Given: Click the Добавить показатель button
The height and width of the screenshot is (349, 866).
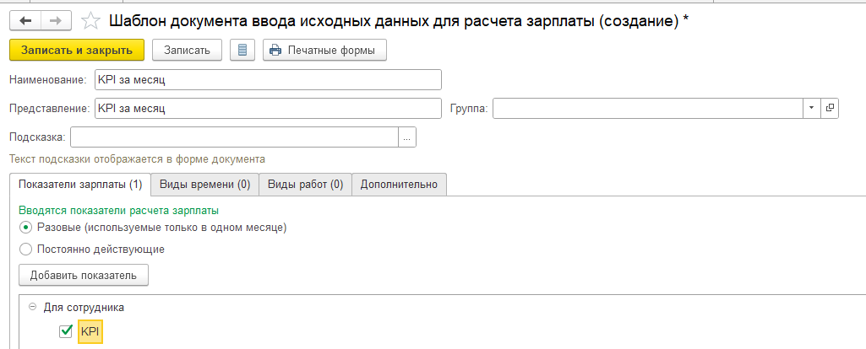Looking at the screenshot, I should click(84, 275).
